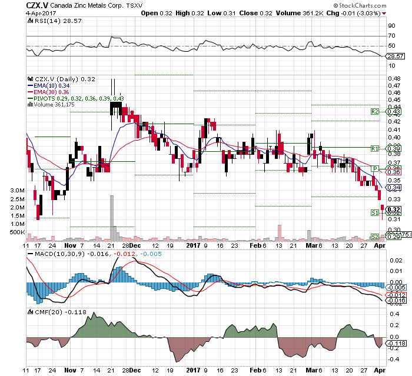Select the S1 pivot label
The width and height of the screenshot is (412, 376).
tap(375, 212)
